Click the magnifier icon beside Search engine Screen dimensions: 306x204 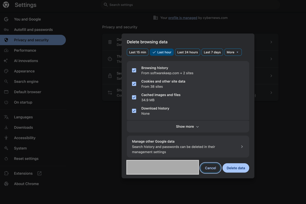pos(6,81)
